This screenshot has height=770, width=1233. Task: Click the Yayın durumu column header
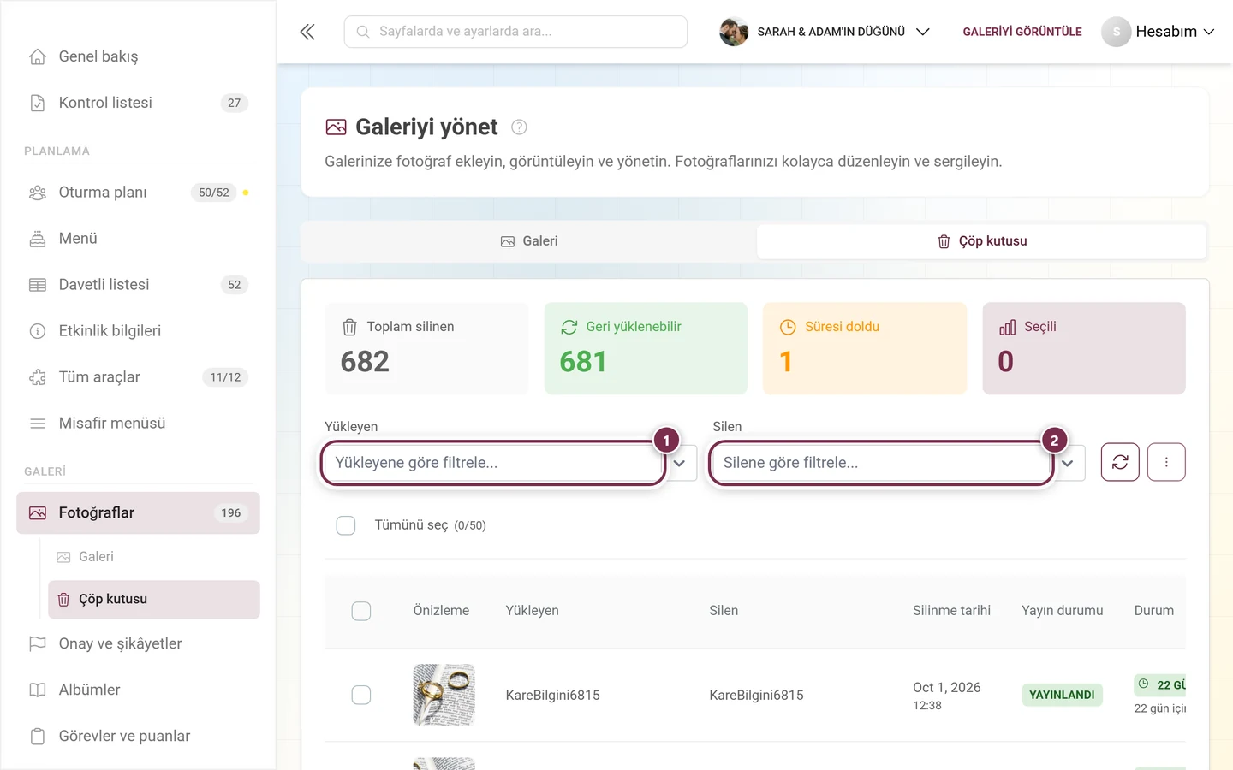[1062, 611]
